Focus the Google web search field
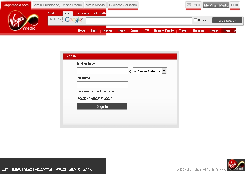Viewport: 245px width, 176px height. [139, 21]
